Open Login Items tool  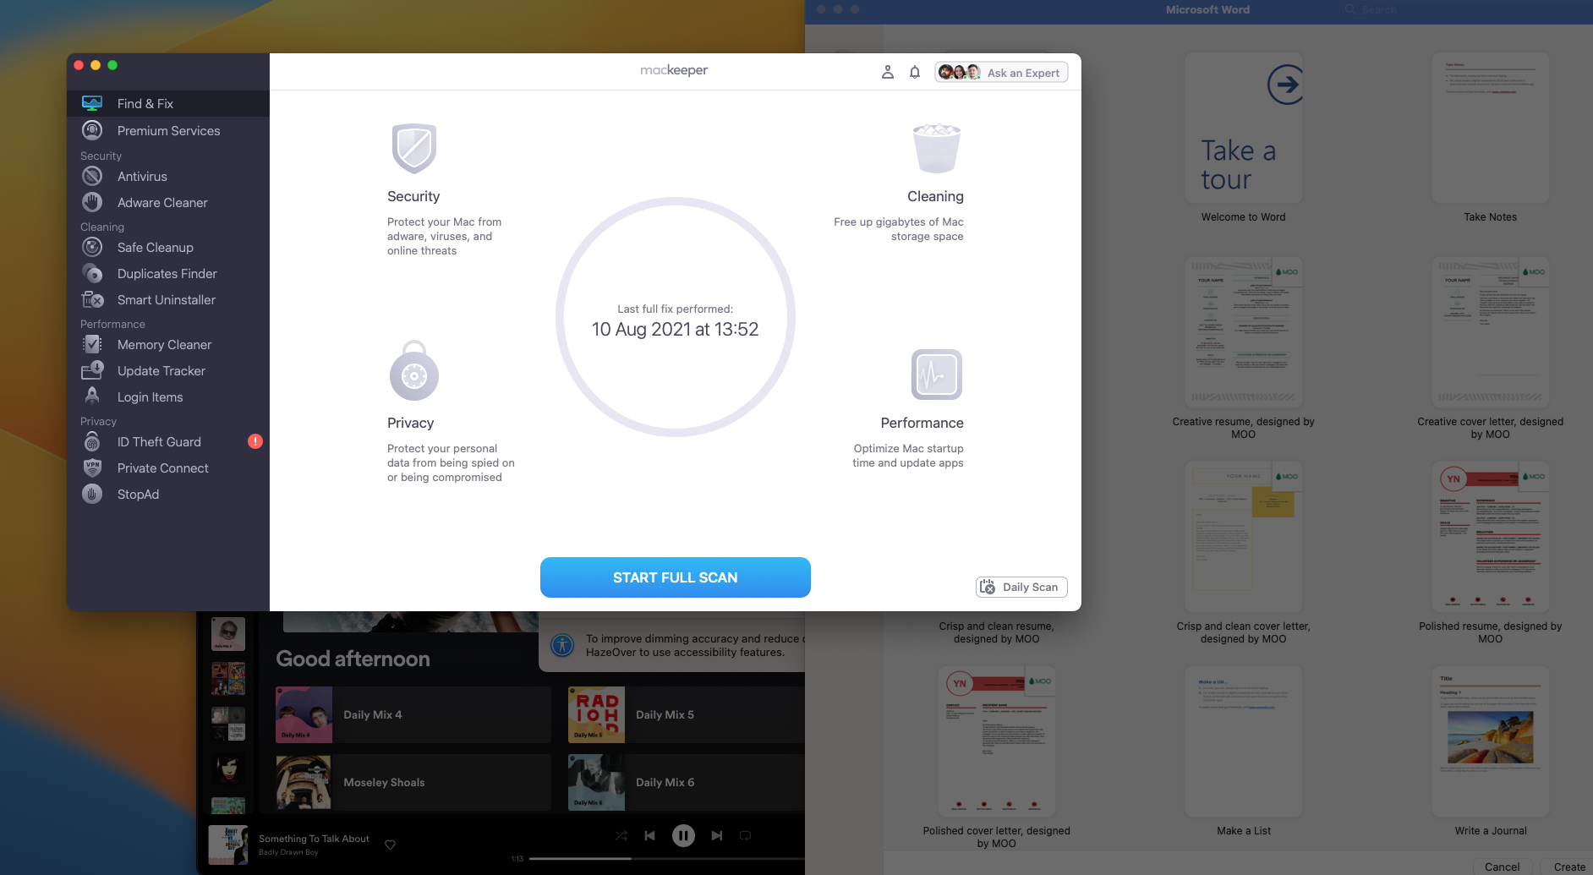[167, 396]
